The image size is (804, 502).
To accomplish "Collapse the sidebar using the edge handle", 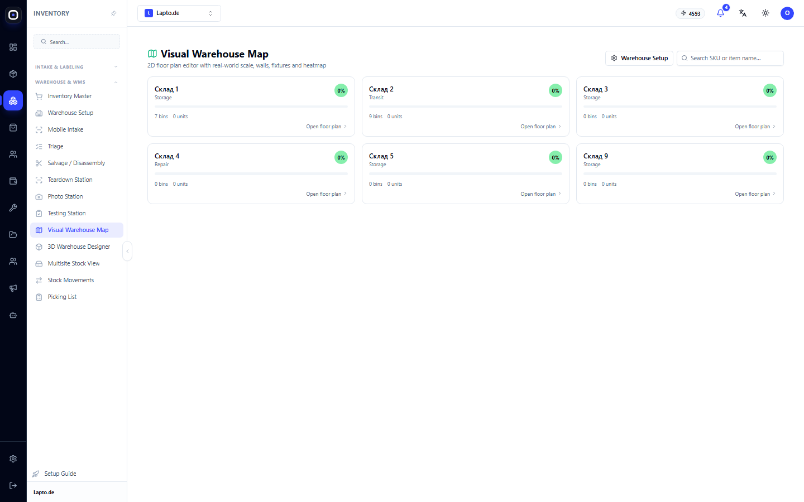I will tap(127, 251).
